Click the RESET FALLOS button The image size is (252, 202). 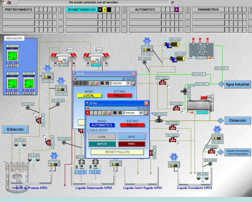pyautogui.click(x=117, y=152)
